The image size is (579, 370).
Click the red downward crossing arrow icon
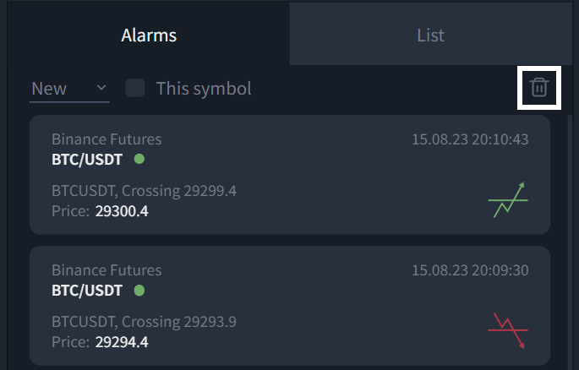point(508,330)
